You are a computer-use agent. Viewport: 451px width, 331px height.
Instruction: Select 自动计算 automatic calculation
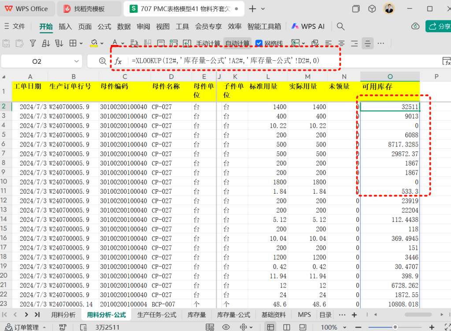click(x=237, y=44)
